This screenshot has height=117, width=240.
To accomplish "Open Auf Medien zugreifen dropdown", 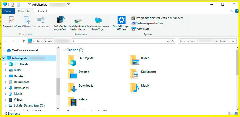I will tap(61, 29).
